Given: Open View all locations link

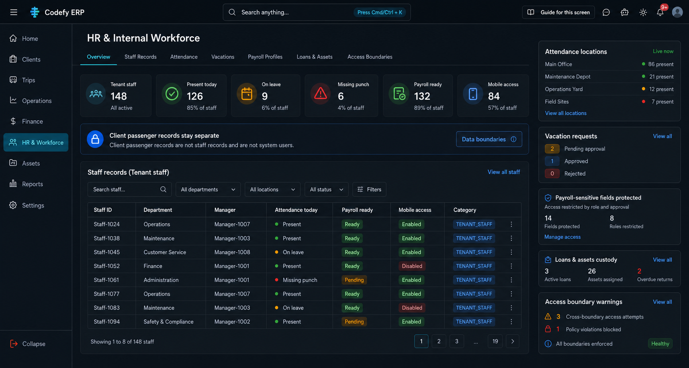Looking at the screenshot, I should coord(566,113).
